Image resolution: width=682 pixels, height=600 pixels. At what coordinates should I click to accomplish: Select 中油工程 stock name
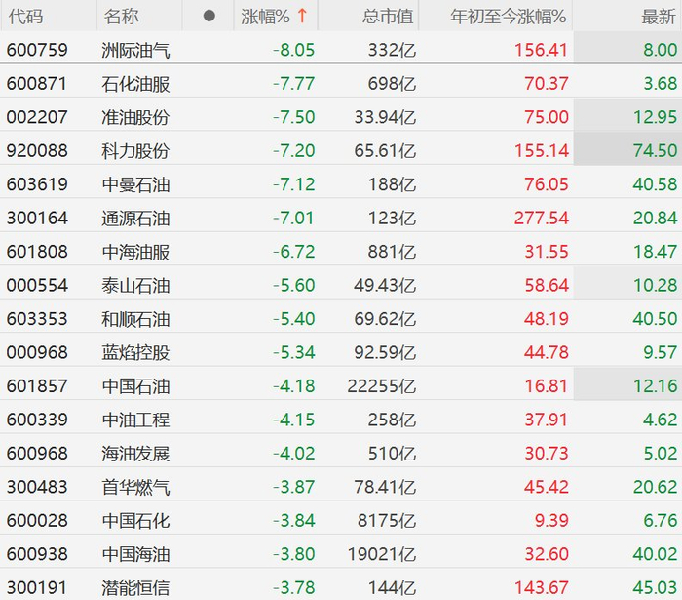(135, 420)
